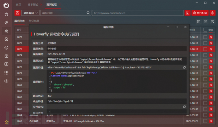Click the 漏洞名称 search field
Image resolution: width=218 pixels, height=127 pixels.
[x=65, y=13]
